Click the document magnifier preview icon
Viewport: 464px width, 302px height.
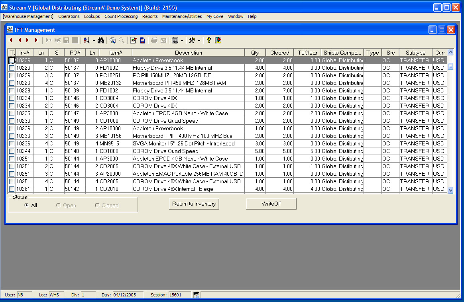pyautogui.click(x=112, y=40)
